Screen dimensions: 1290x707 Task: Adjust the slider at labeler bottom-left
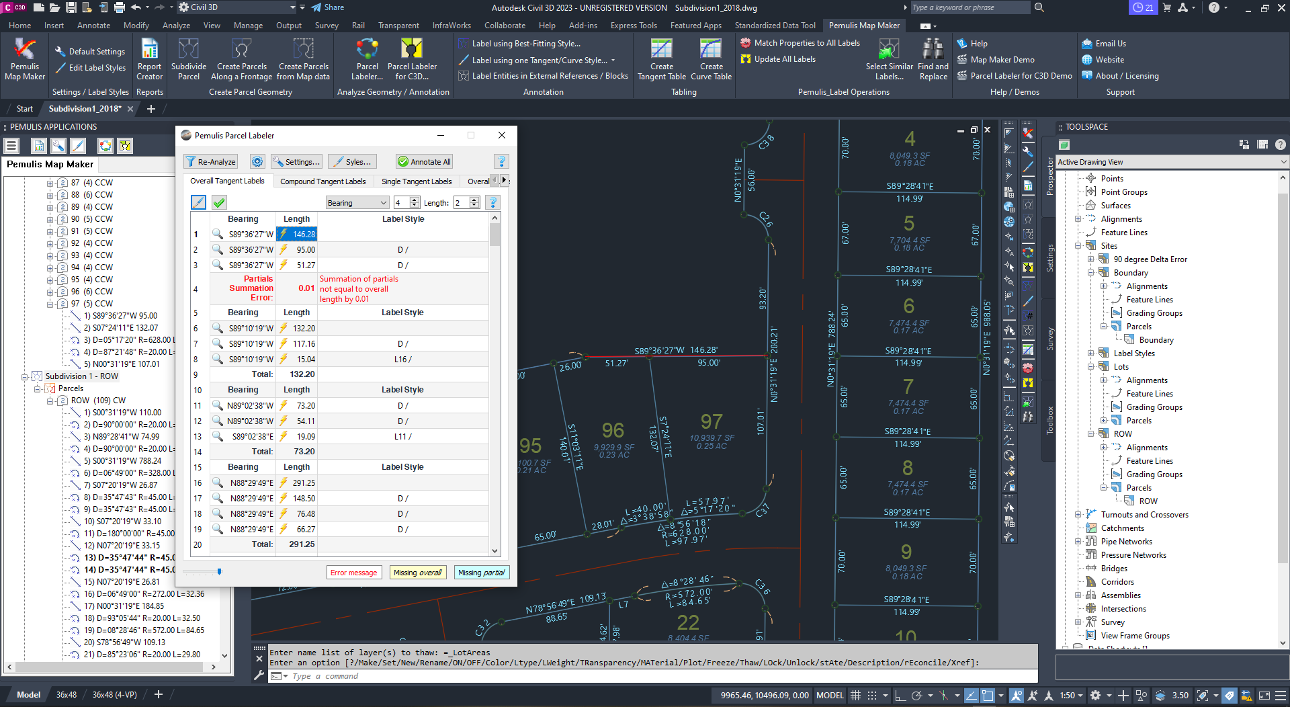(x=219, y=572)
